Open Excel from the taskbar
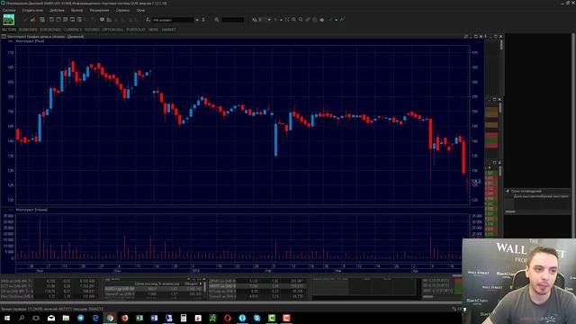Viewport: 576px width, 324px height. coord(139,318)
